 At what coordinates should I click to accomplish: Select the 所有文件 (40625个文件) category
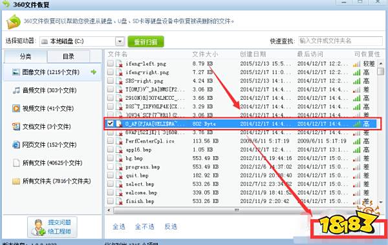point(52,163)
